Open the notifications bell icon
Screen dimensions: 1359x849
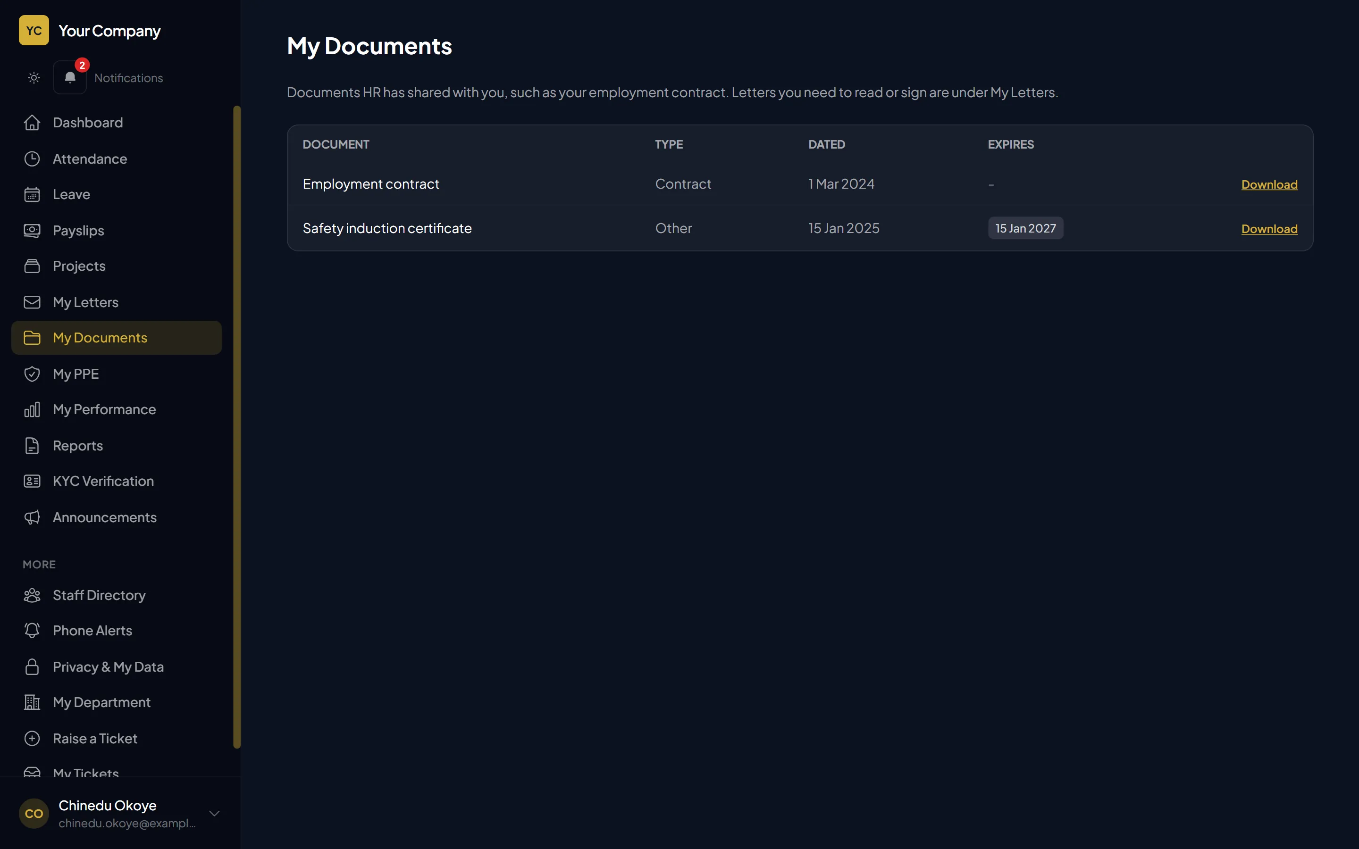click(70, 77)
